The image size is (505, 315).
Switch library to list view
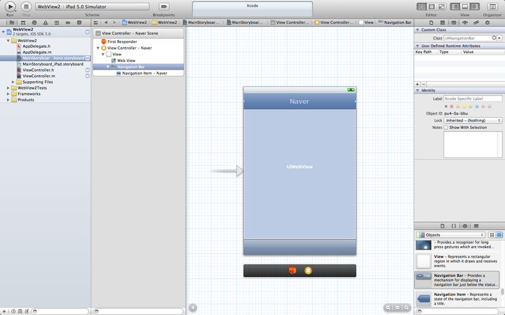coord(500,235)
